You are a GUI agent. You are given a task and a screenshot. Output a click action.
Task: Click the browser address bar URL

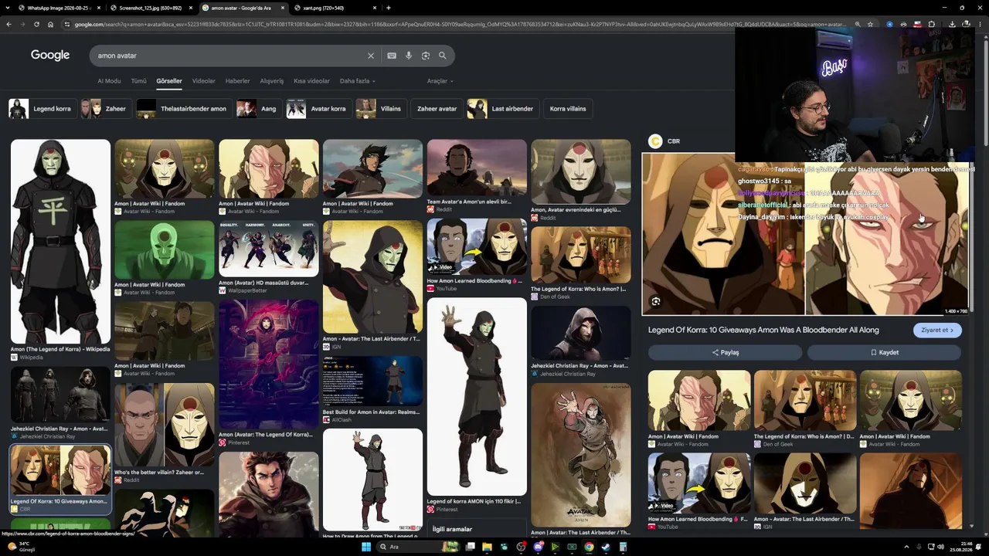460,24
